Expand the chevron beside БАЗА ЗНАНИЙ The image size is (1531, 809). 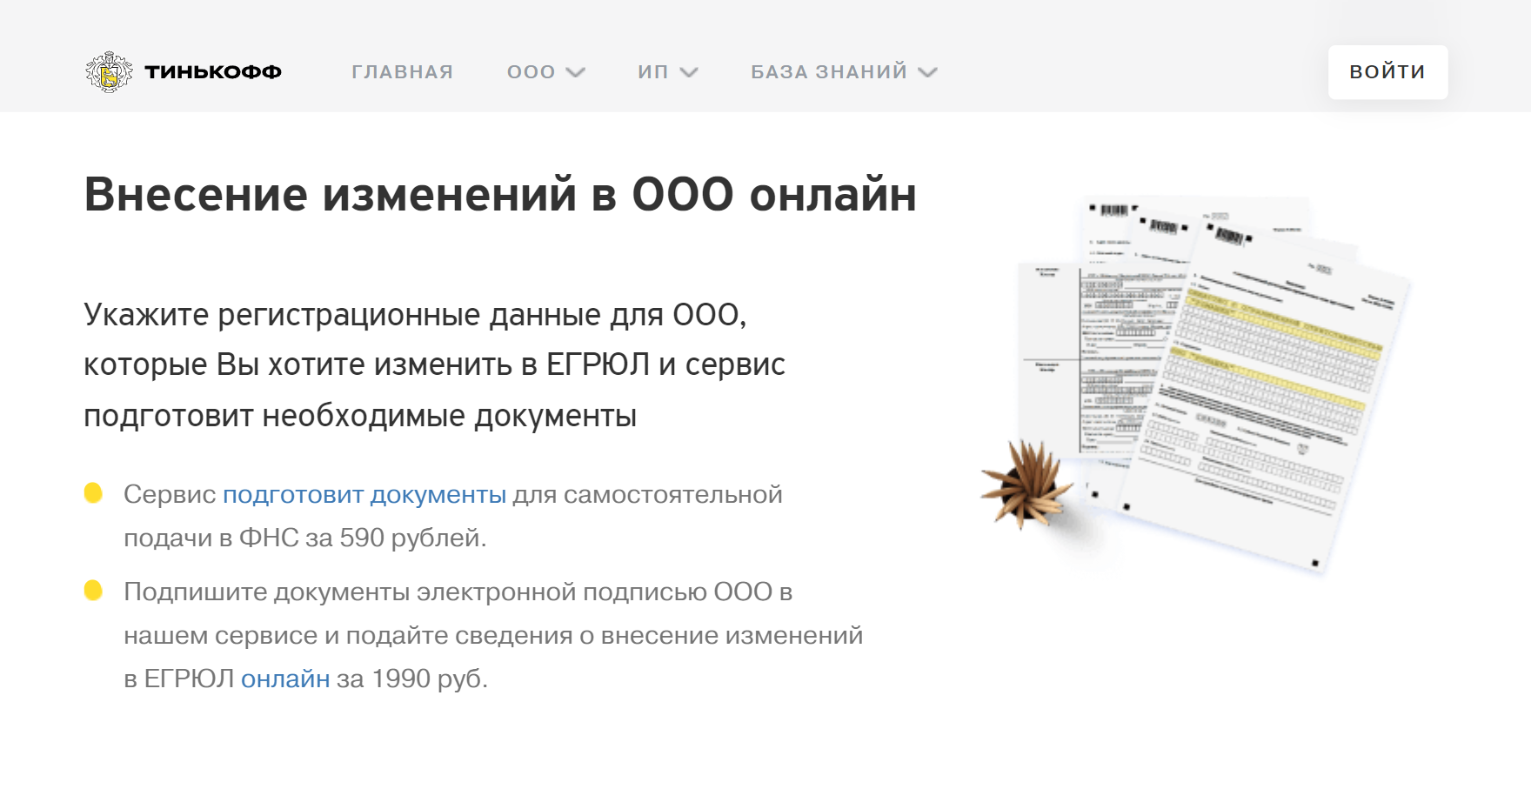928,72
